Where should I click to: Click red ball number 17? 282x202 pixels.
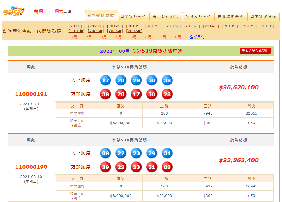(x=136, y=94)
